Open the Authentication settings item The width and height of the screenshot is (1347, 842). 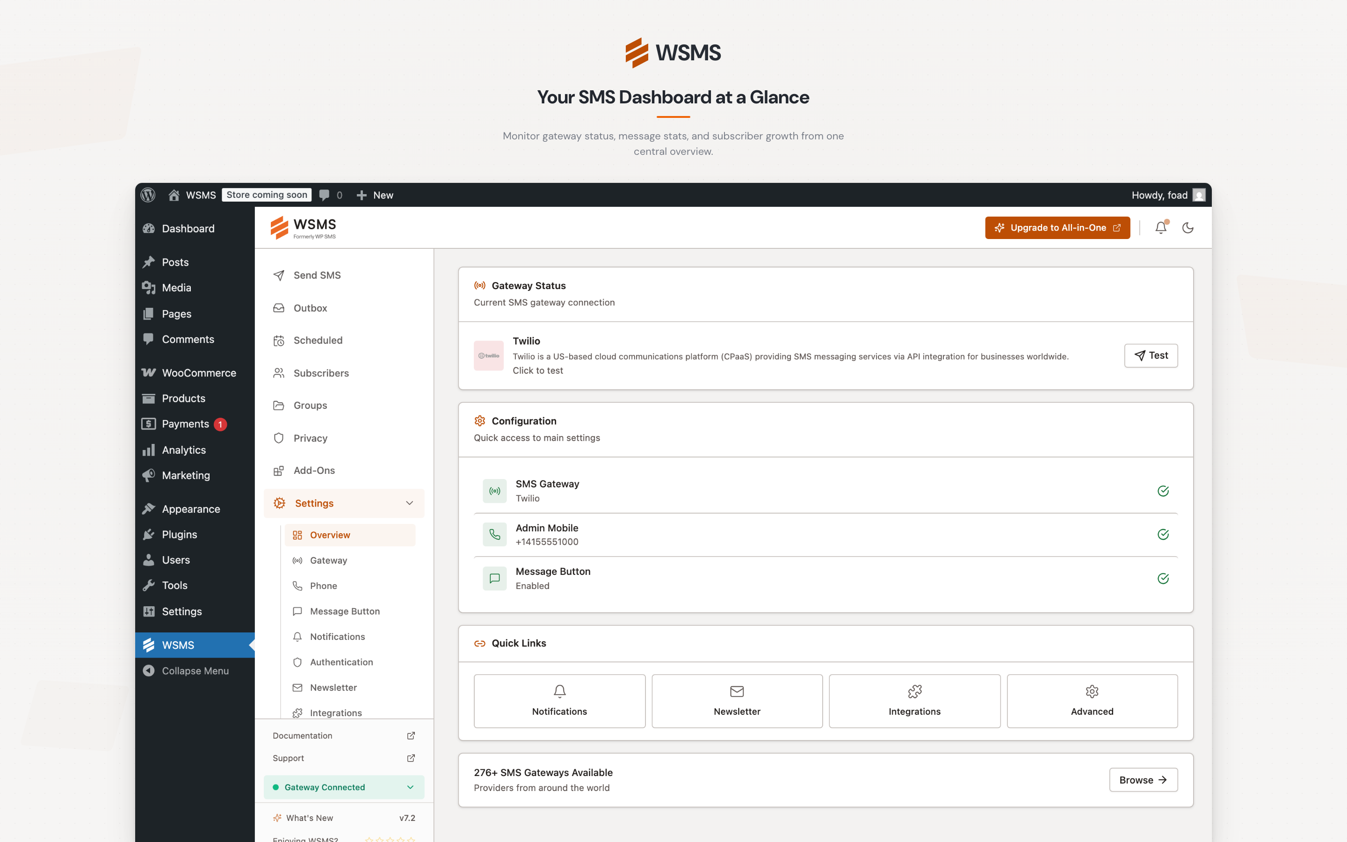click(x=341, y=661)
